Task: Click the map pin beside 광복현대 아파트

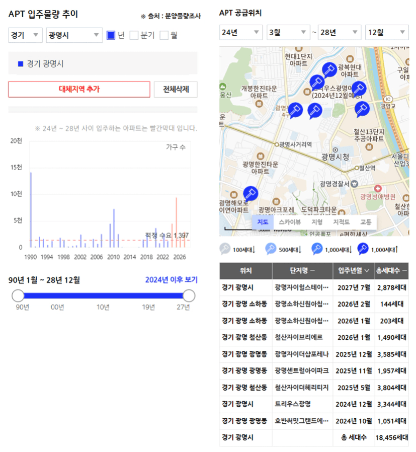Action: pyautogui.click(x=329, y=69)
